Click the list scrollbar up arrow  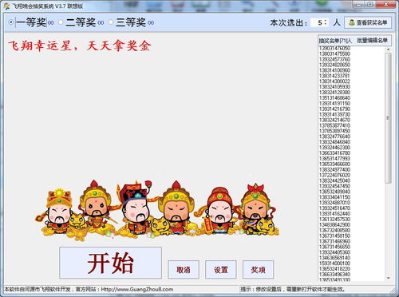pos(388,49)
